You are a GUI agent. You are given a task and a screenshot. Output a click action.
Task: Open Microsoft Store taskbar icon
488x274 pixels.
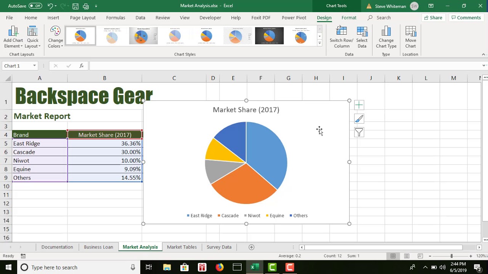coord(185,268)
